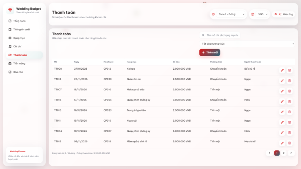Delete payment TT004 with the trash icon
The width and height of the screenshot is (301, 169).
(290, 133)
